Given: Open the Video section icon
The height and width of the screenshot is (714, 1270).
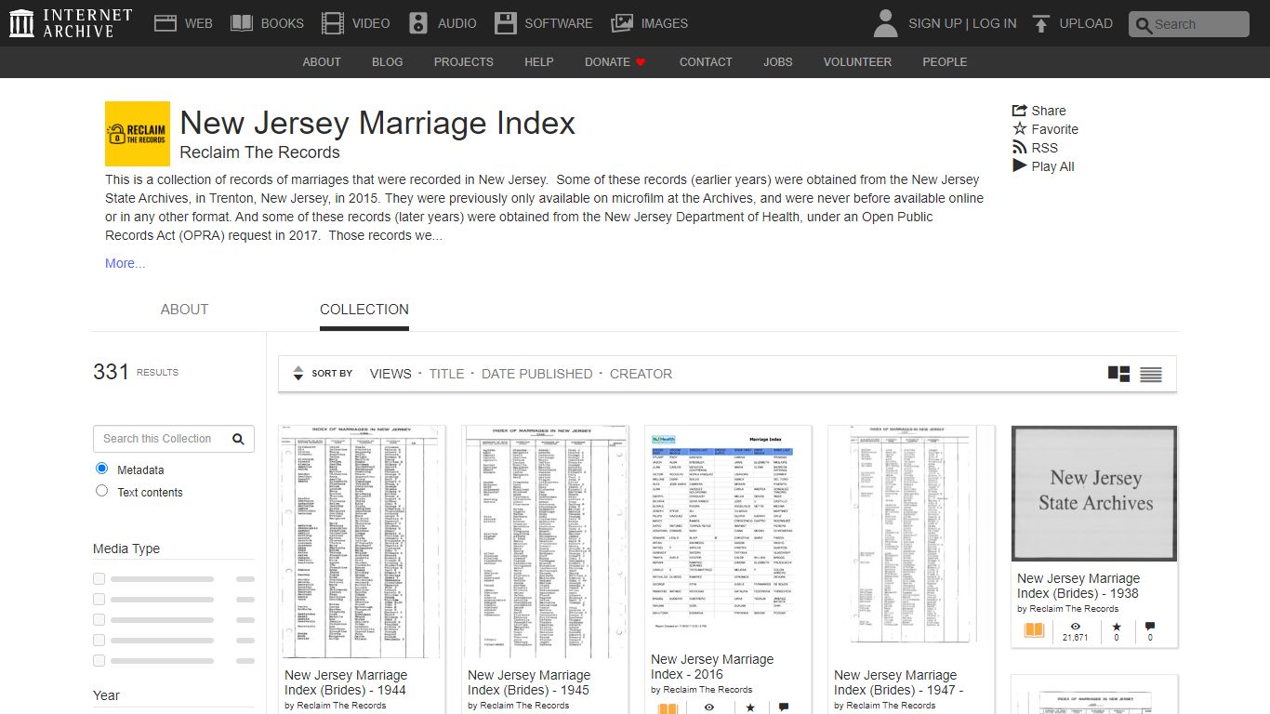Looking at the screenshot, I should tap(332, 23).
